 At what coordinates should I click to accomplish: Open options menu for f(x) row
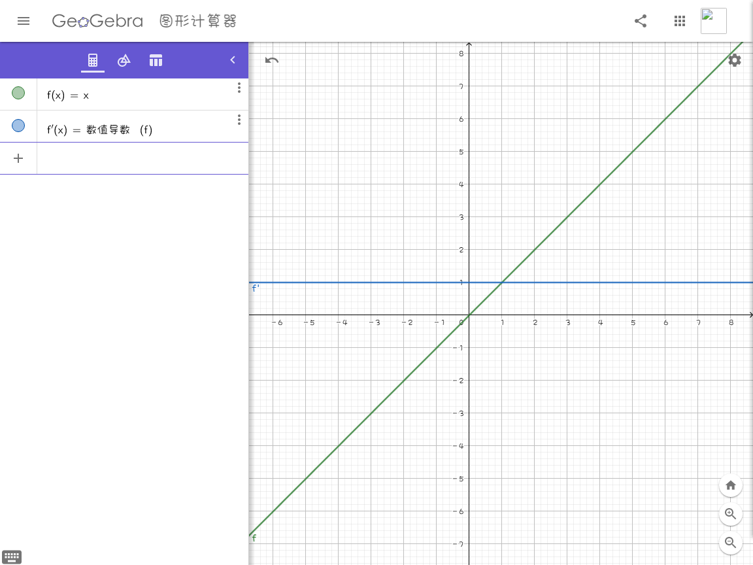(x=239, y=88)
